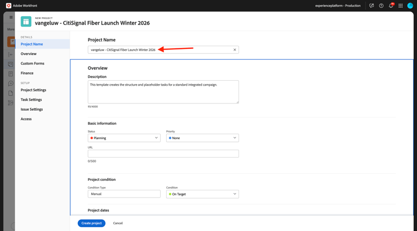Image resolution: width=417 pixels, height=231 pixels.
Task: Click the chat announcements icon in top bar
Action: pyautogui.click(x=371, y=6)
